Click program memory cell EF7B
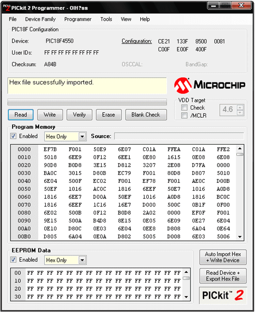 click(50, 149)
